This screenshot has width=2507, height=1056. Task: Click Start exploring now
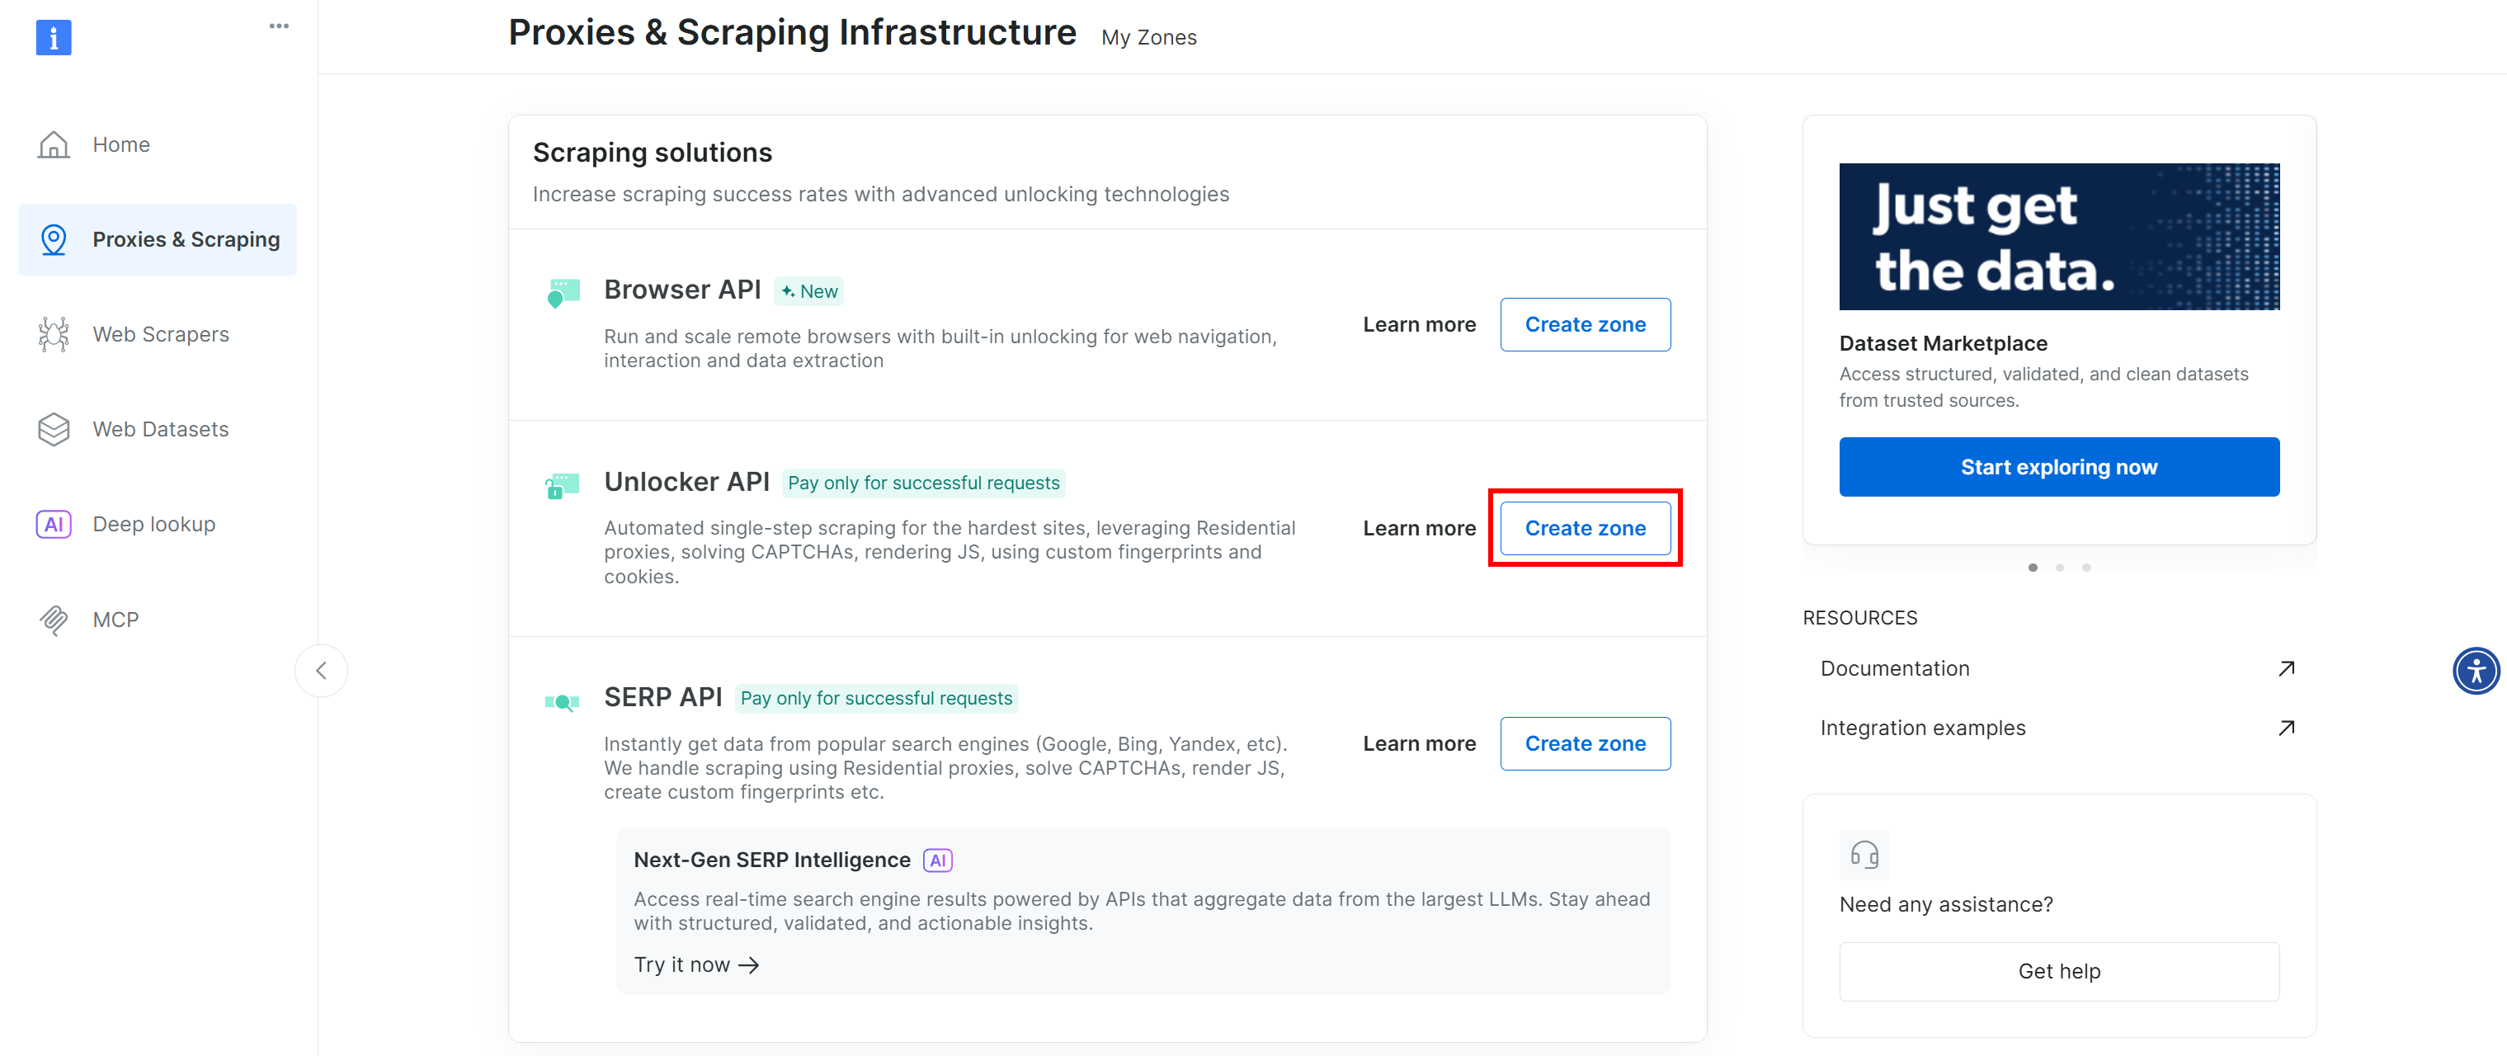pos(2057,466)
